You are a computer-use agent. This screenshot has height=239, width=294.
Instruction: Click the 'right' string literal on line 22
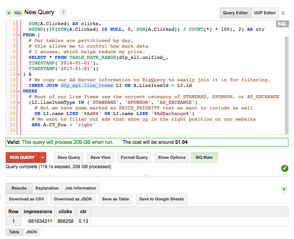click(85, 125)
